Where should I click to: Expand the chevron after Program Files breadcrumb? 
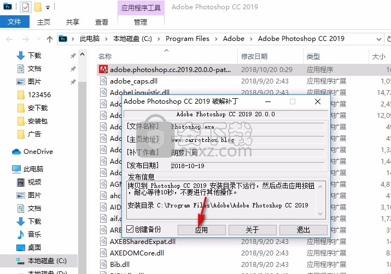[216, 39]
